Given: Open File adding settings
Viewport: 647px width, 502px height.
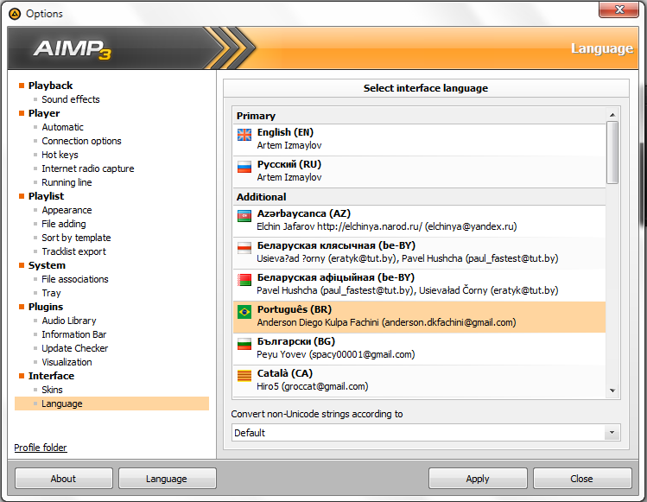Looking at the screenshot, I should [x=64, y=224].
